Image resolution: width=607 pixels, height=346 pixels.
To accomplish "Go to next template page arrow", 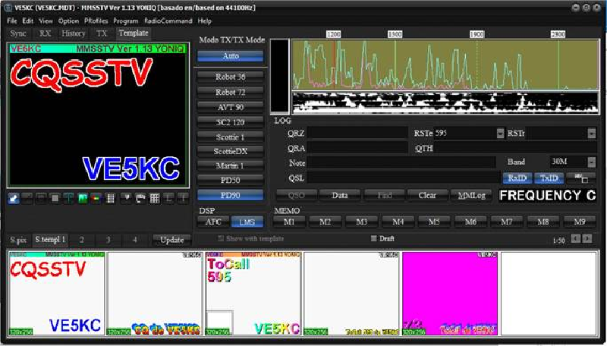I will (587, 239).
